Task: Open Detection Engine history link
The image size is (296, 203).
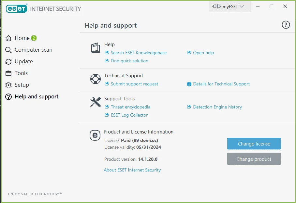Action: coord(217,107)
